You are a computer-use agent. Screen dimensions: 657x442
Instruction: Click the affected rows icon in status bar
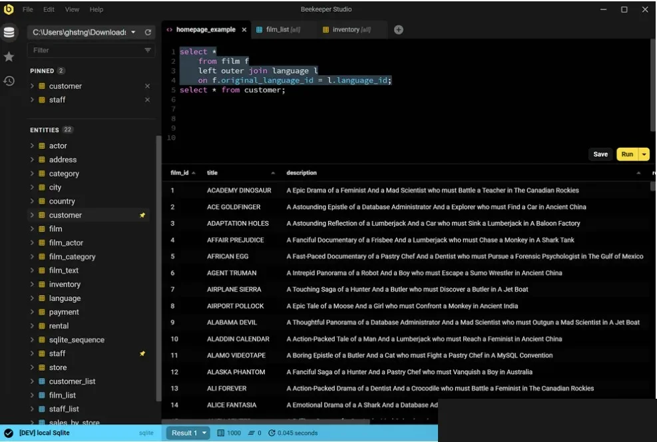click(x=252, y=433)
